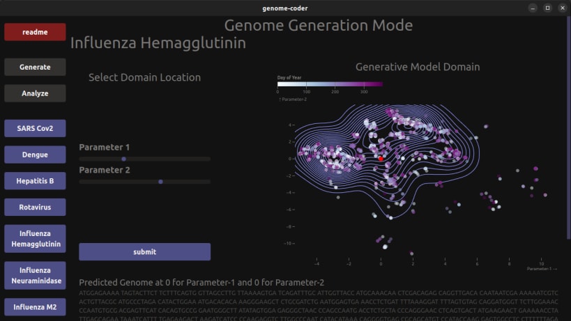Click the red selected point on plot
This screenshot has width=571, height=321.
[381, 159]
